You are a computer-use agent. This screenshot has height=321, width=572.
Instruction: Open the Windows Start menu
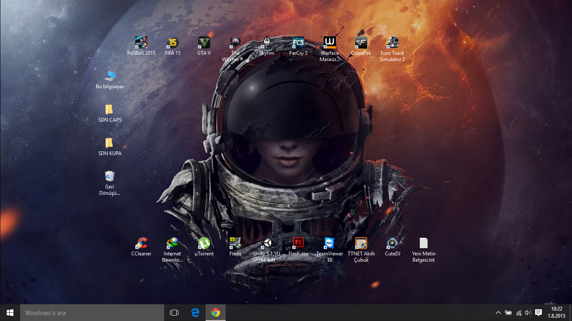coord(10,313)
